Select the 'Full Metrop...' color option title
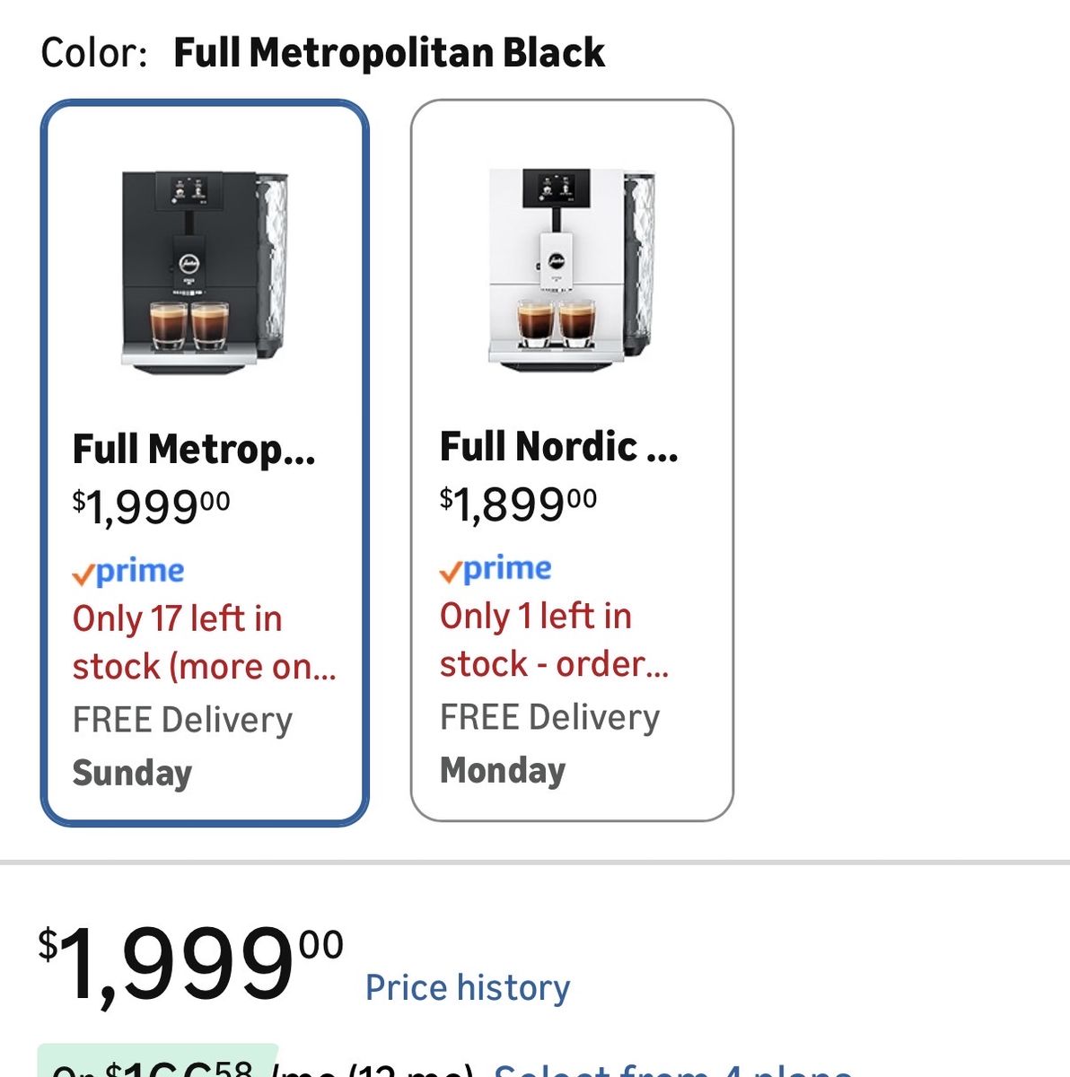This screenshot has height=1077, width=1070. point(194,450)
